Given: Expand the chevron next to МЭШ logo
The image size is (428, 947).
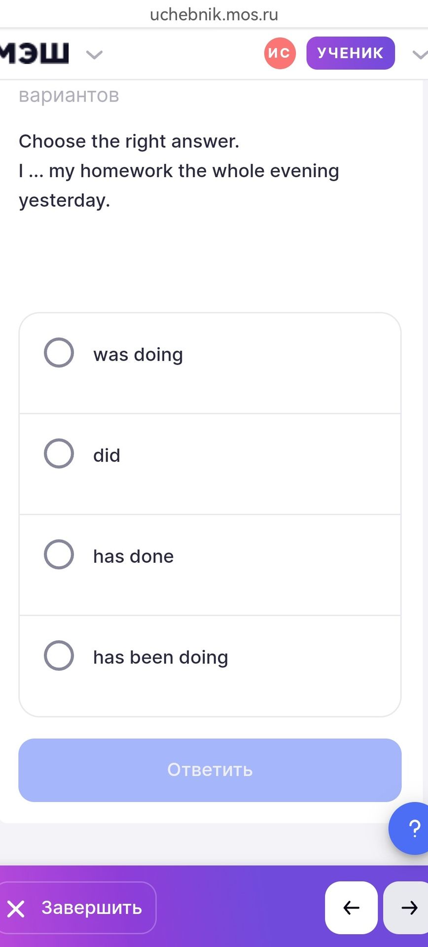Looking at the screenshot, I should coord(94,54).
